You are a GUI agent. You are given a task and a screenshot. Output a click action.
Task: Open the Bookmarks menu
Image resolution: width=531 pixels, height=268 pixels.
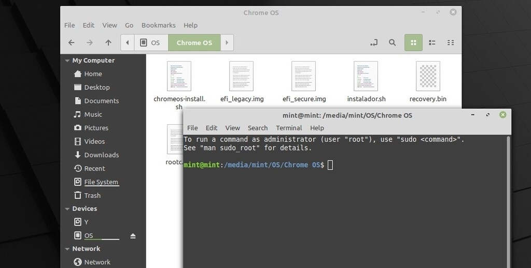159,25
